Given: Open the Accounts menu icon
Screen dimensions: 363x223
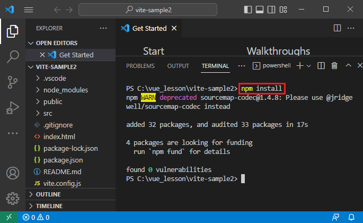Looking at the screenshot, I should click(13, 173).
